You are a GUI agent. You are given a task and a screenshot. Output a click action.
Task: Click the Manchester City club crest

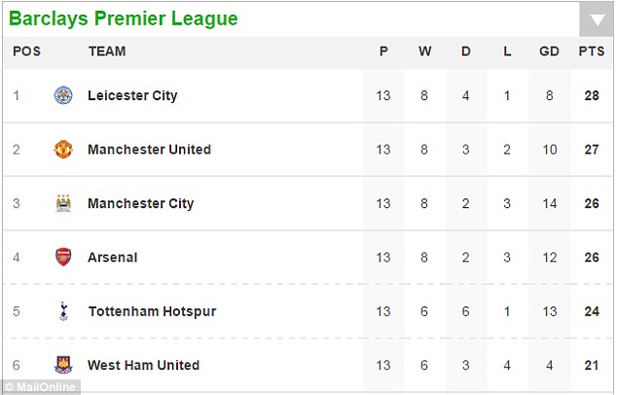point(63,203)
